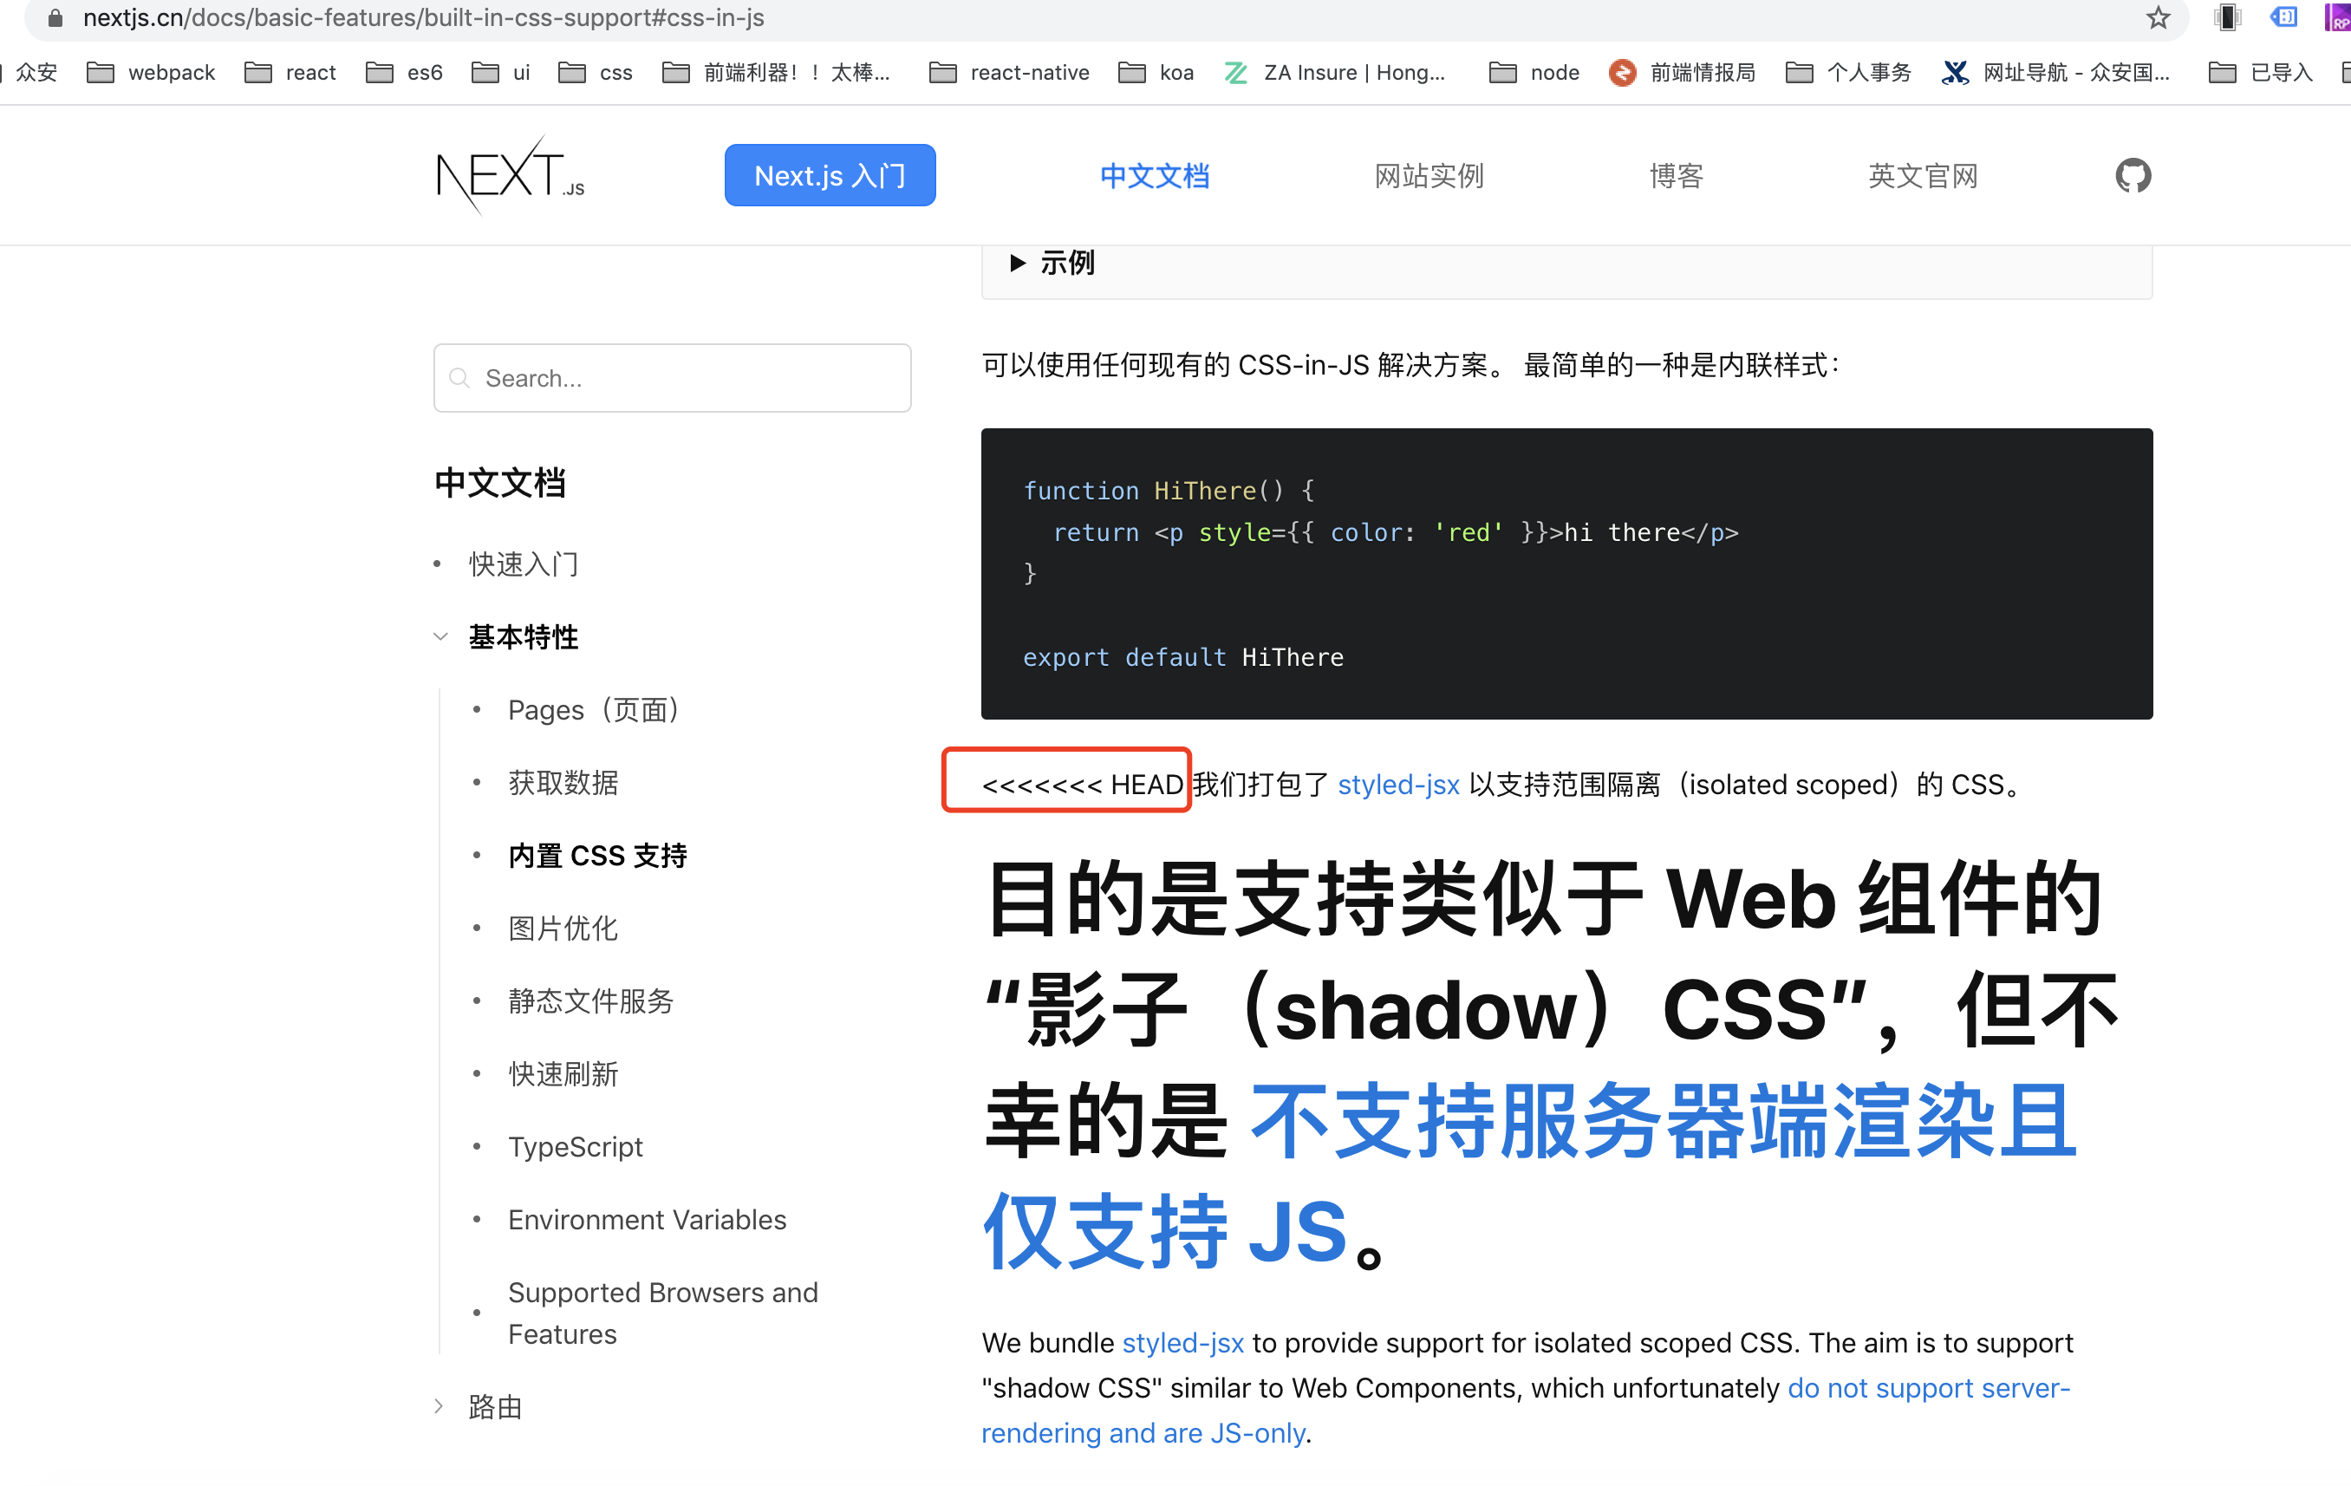
Task: Click the lock icon in address bar
Action: 54,17
